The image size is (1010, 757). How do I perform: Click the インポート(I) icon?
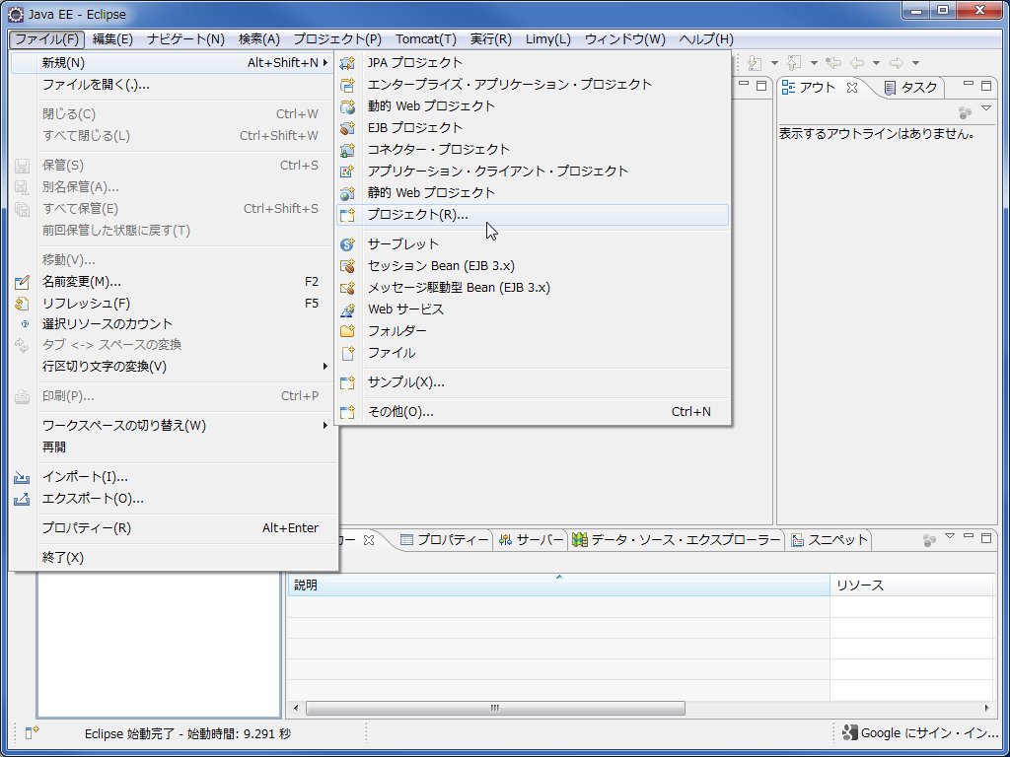coord(22,477)
